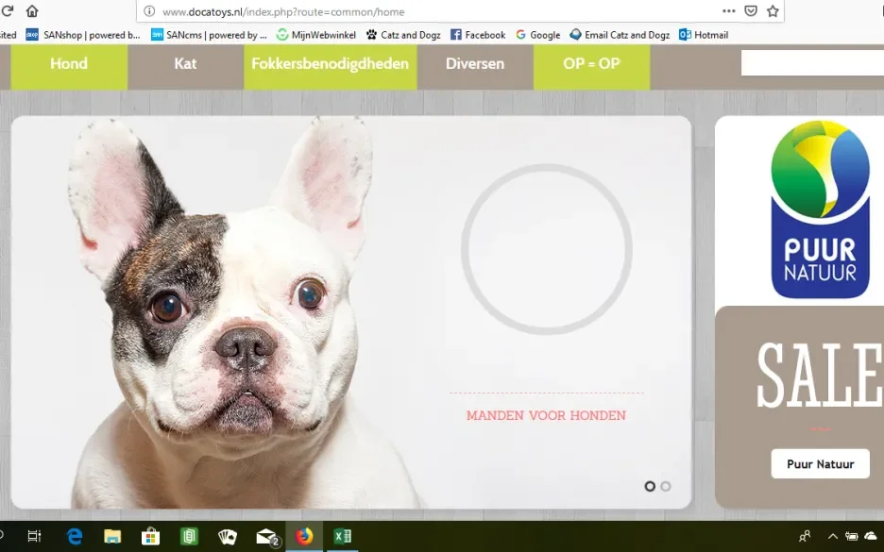Reload the page with the refresh icon
The image size is (884, 552).
7,10
